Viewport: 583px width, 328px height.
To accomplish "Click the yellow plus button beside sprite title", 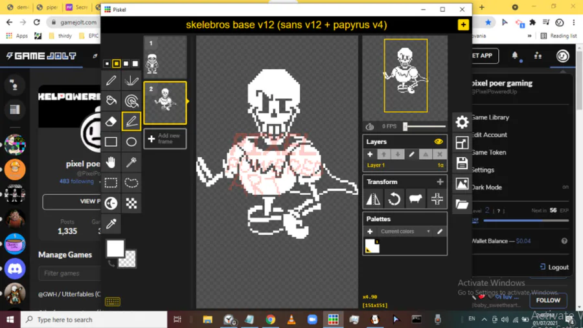I will coord(463,25).
